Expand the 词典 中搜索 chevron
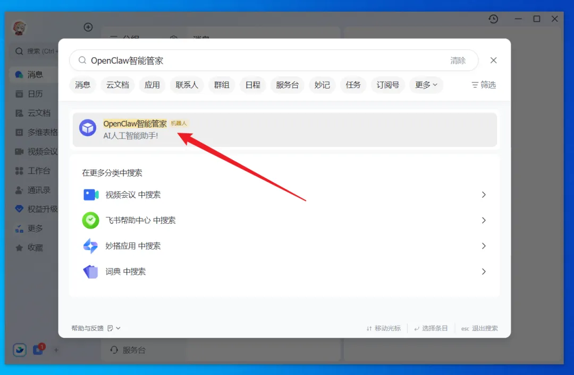This screenshot has width=574, height=375. [484, 272]
